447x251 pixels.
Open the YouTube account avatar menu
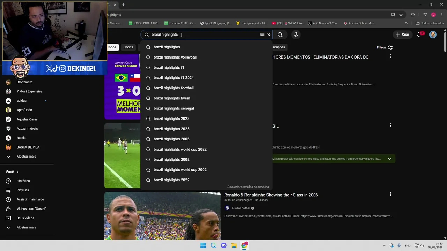(x=433, y=35)
